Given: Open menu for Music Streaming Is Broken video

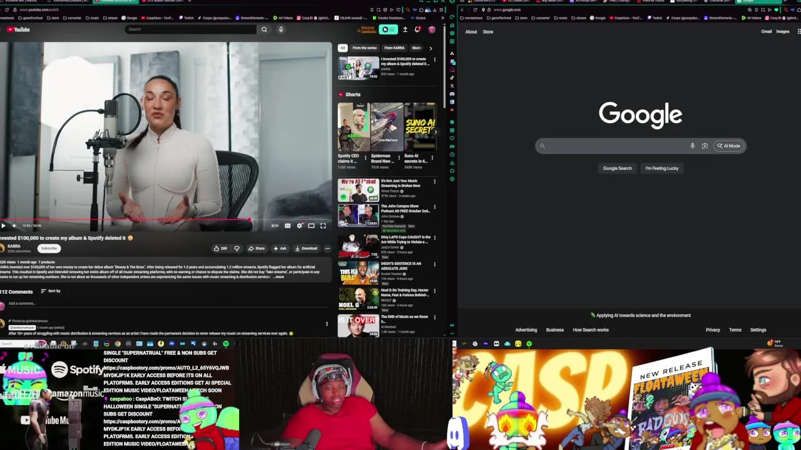Looking at the screenshot, I should (x=434, y=182).
